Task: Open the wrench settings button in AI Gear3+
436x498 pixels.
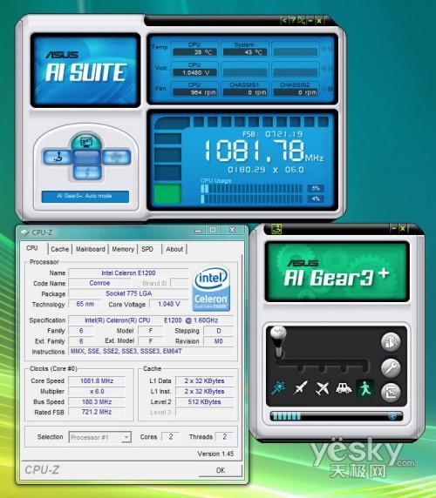Action: click(x=391, y=367)
